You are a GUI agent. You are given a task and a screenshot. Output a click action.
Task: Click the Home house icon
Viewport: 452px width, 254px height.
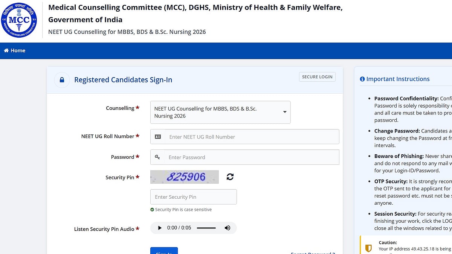coord(6,50)
